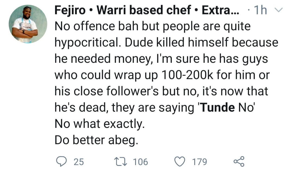
Task: Click the 'No what exactly.' line
Action: 99,124
